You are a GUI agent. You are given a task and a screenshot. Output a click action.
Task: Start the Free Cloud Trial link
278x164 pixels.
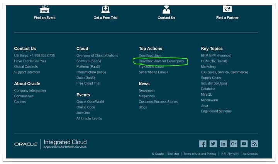point(88,83)
